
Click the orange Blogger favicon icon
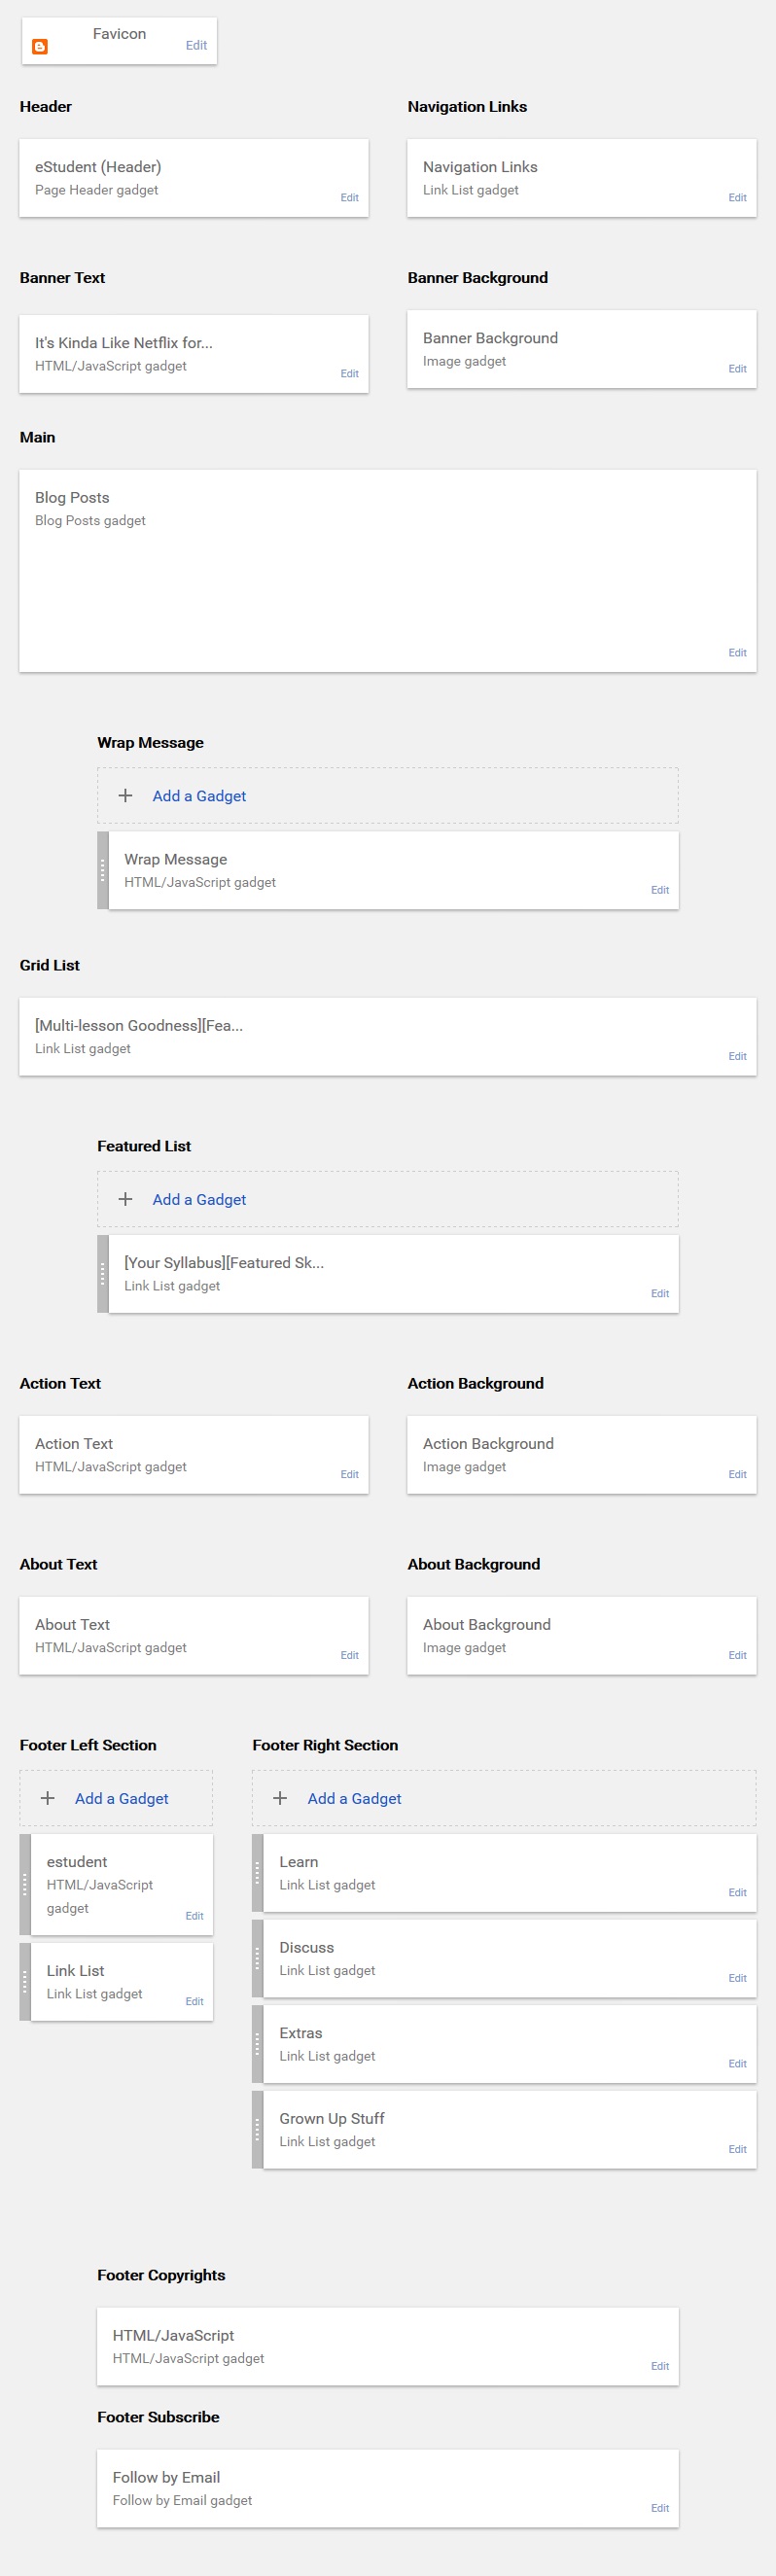tap(40, 47)
